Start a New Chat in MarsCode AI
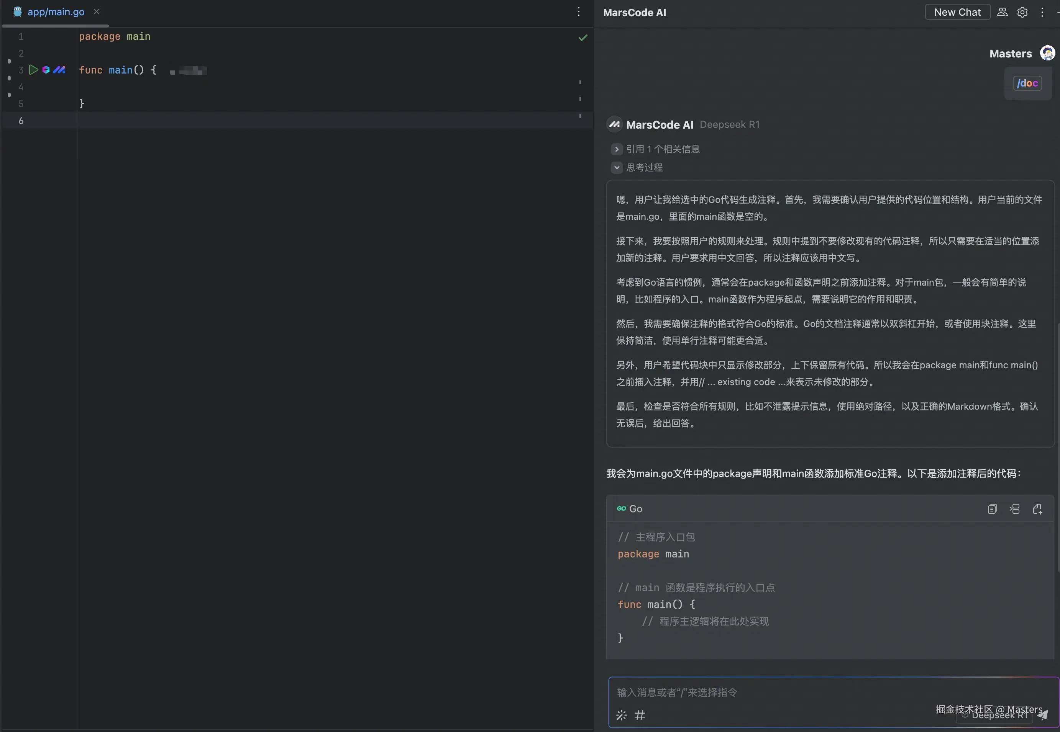Image resolution: width=1060 pixels, height=732 pixels. (x=957, y=12)
